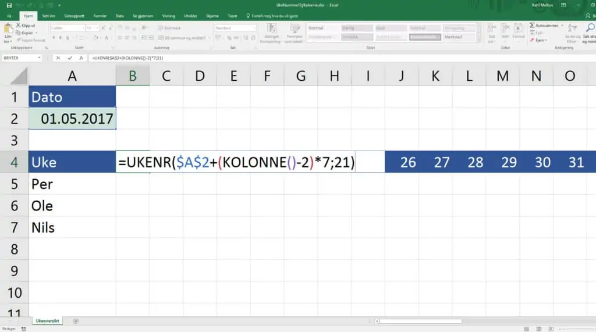Select cell A2 with date 01.05.2017
Viewport: 596px width, 332px height.
[72, 119]
